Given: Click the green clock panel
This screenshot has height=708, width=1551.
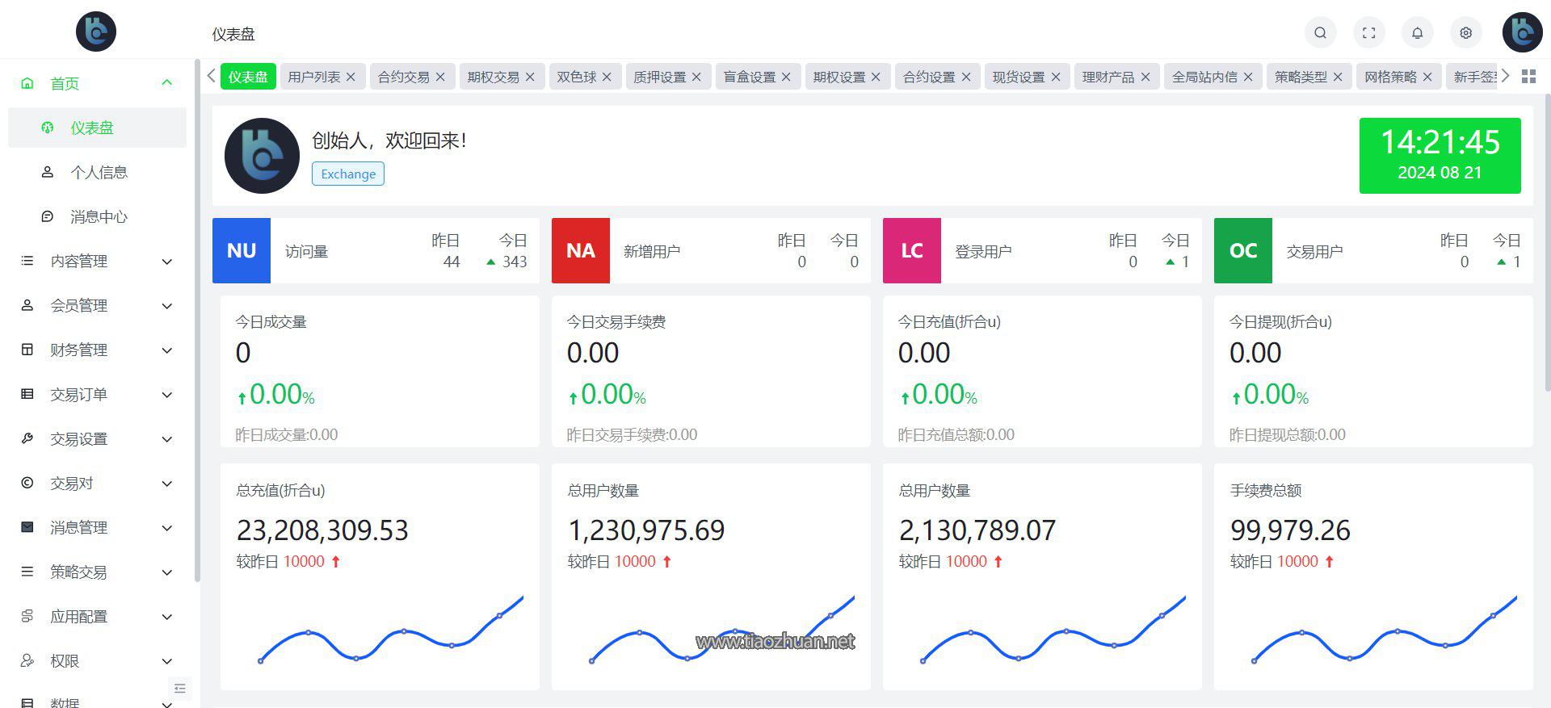Looking at the screenshot, I should coord(1440,156).
